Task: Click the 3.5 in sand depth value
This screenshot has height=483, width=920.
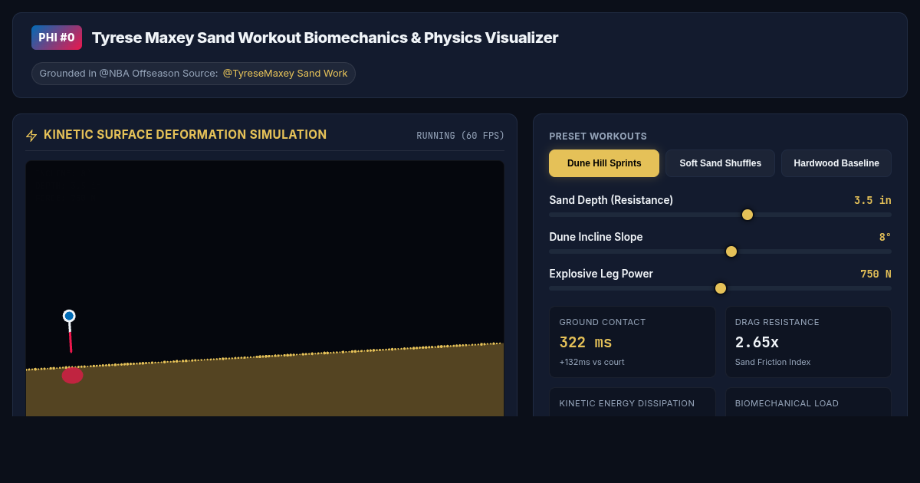Action: point(872,200)
